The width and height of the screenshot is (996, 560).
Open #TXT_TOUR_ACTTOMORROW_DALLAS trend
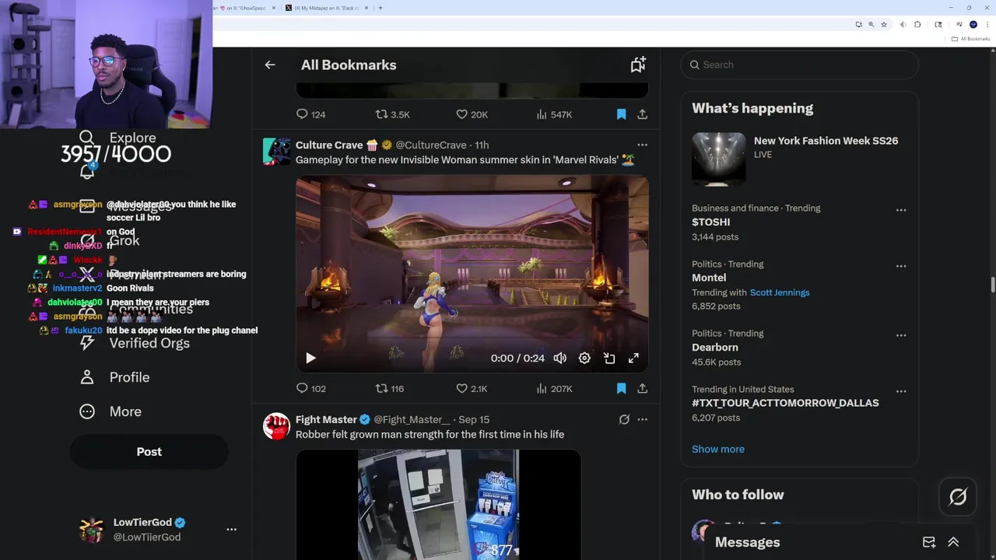coord(785,403)
